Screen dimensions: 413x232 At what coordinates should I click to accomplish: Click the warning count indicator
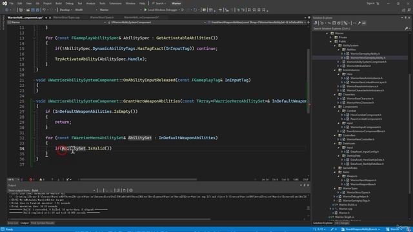click(x=41, y=180)
